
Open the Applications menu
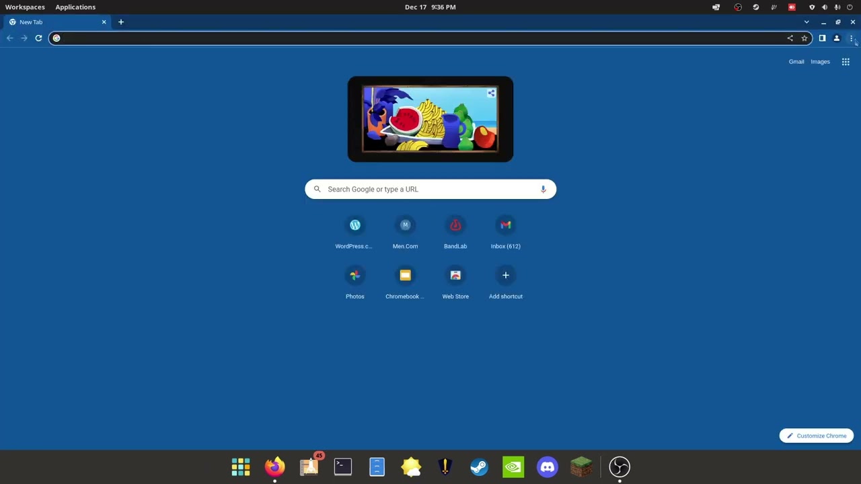point(75,7)
